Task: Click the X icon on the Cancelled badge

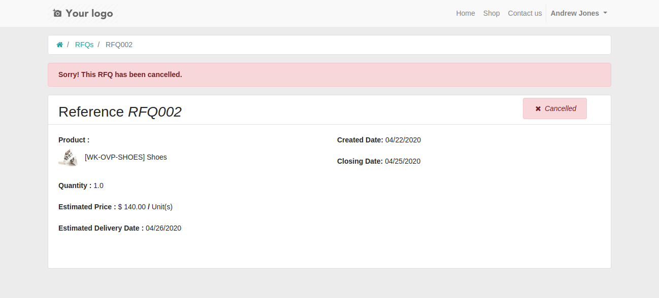Action: tap(538, 109)
